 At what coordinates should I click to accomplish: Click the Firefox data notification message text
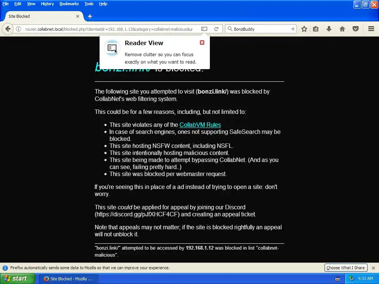(x=90, y=268)
